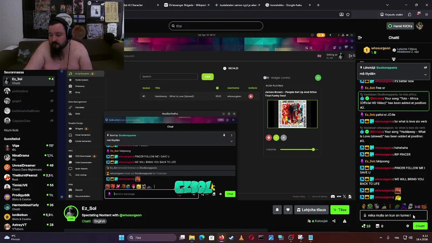Open Variables under Data Management
This screenshot has width=432, height=243.
pyautogui.click(x=80, y=107)
